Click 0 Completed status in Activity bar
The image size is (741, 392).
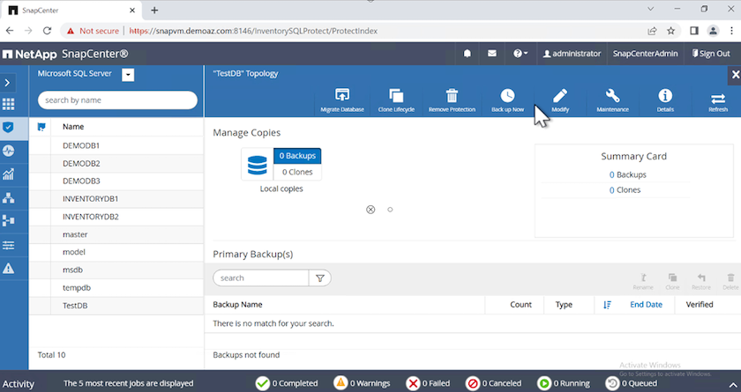[287, 383]
